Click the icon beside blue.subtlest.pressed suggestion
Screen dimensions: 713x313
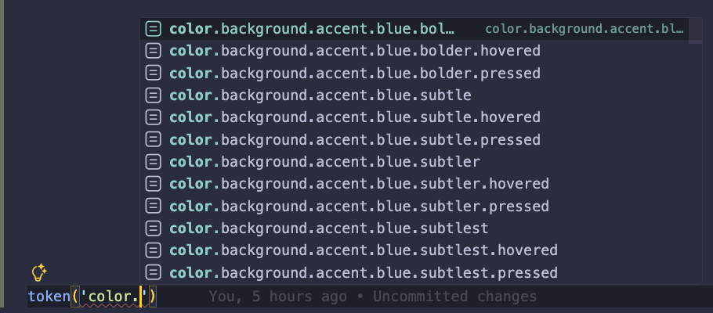pos(154,273)
